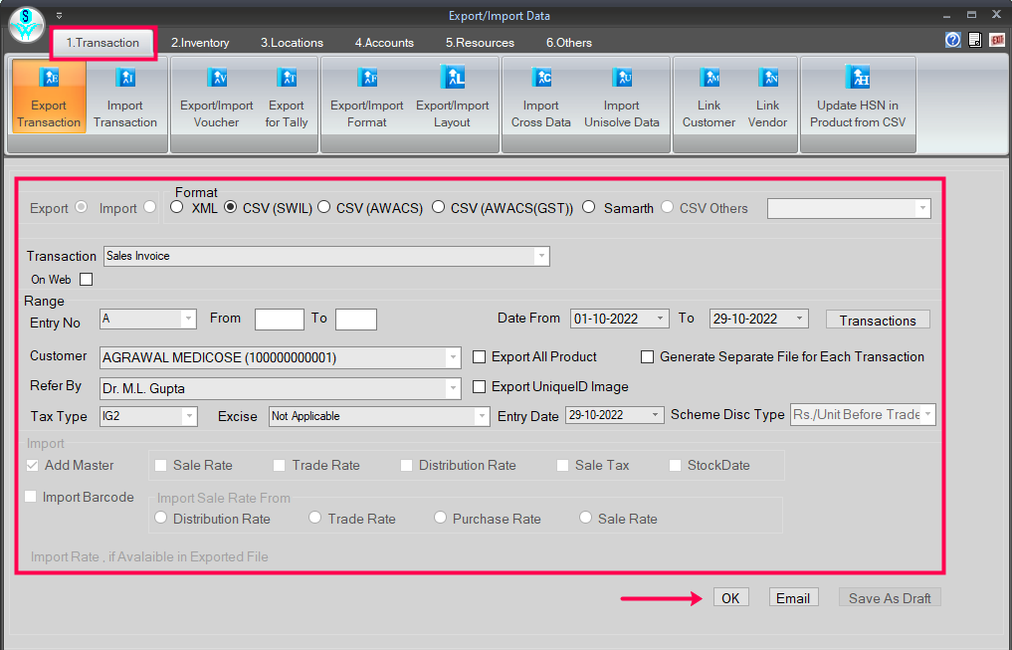Choose the Samarth format option

click(x=589, y=207)
